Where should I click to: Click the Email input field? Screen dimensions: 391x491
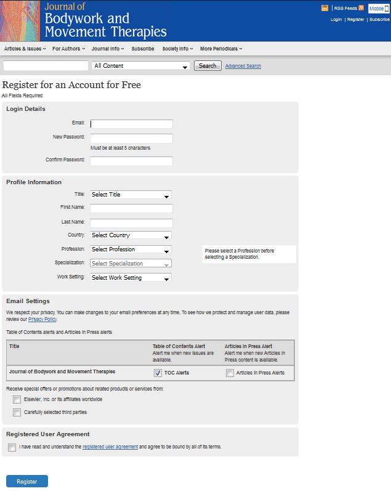(x=132, y=124)
